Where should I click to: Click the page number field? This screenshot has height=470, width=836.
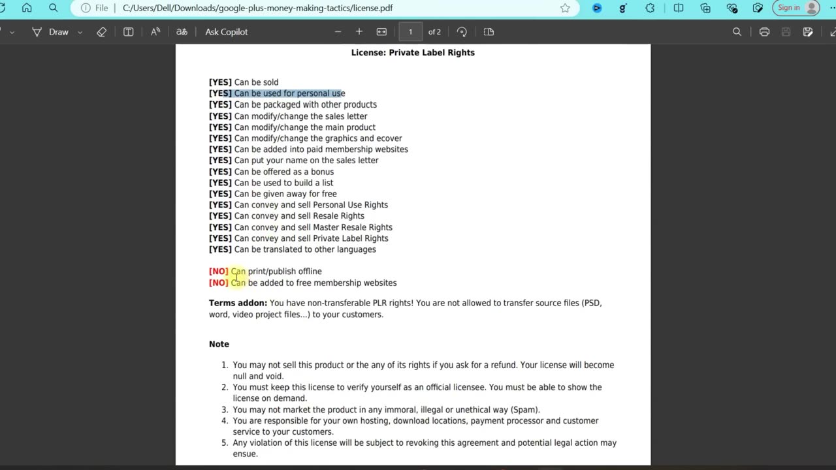pyautogui.click(x=410, y=31)
